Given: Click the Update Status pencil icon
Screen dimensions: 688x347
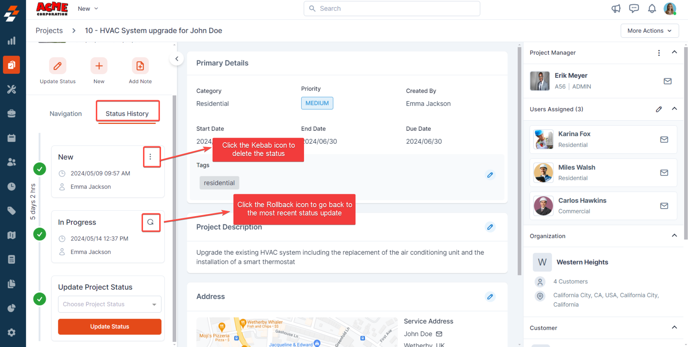Looking at the screenshot, I should click(58, 66).
